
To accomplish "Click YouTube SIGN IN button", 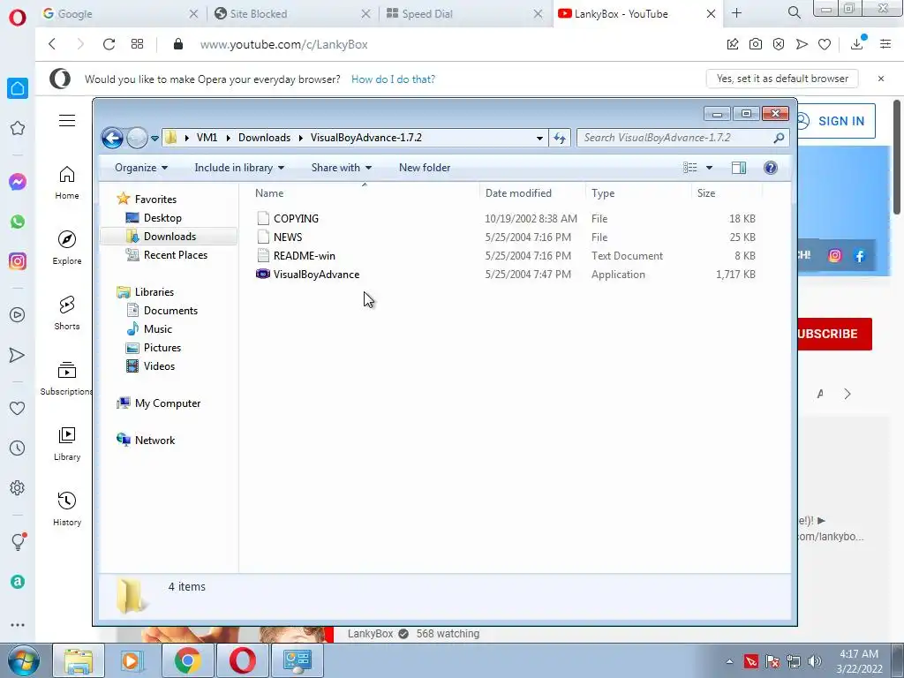I will (x=836, y=121).
